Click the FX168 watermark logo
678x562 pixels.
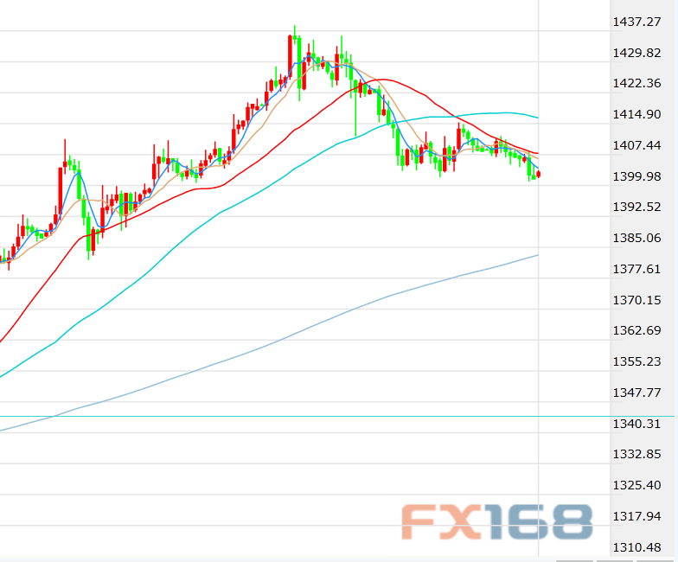(496, 522)
